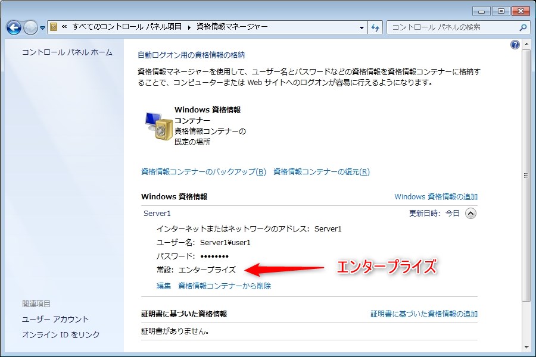Click 資格情報マネージャー breadcrumb segment

point(232,27)
